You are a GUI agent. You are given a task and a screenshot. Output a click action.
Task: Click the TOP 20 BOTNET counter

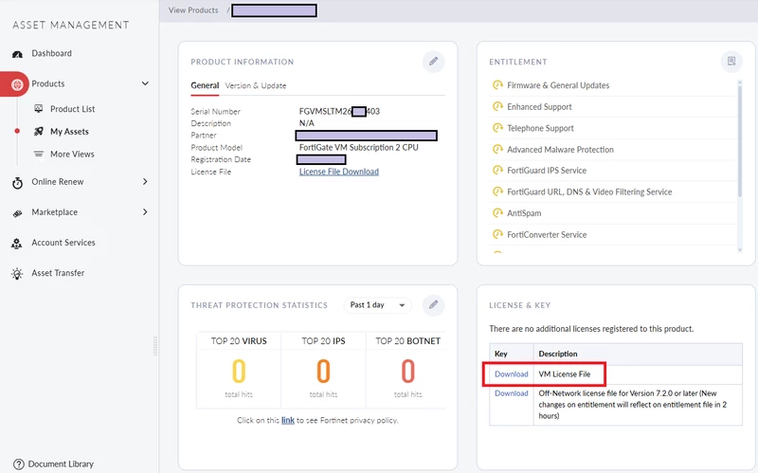point(408,371)
